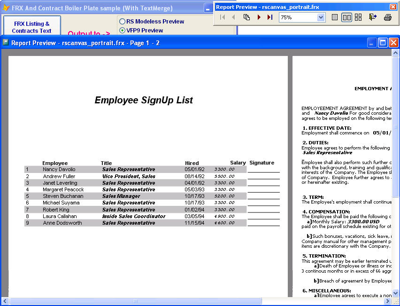Minimize the FRX And Contract Boiler Plate window
This screenshot has width=400, height=306.
pyautogui.click(x=208, y=8)
